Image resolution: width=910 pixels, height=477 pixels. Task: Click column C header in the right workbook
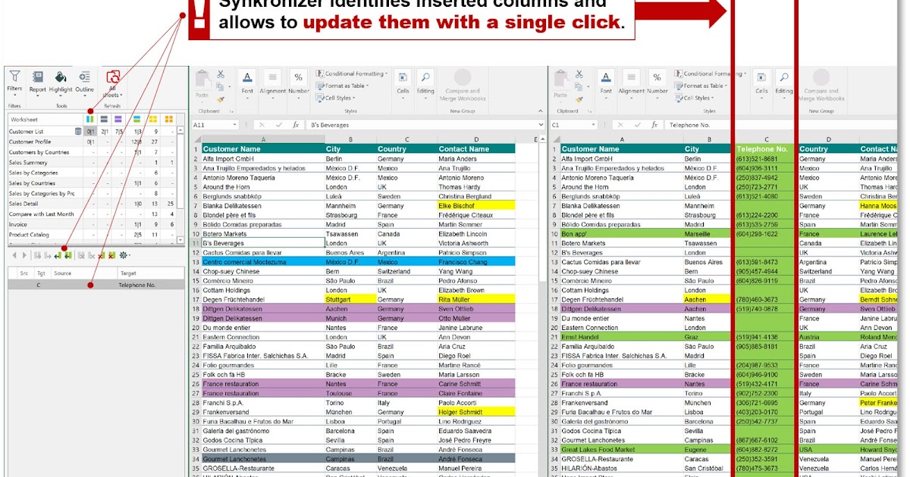coord(766,139)
